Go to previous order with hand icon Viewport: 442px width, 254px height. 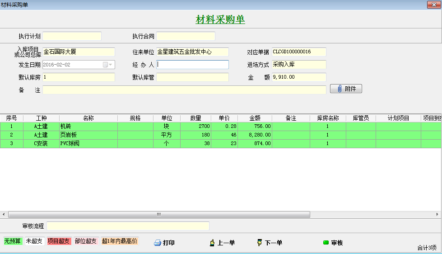pos(212,243)
